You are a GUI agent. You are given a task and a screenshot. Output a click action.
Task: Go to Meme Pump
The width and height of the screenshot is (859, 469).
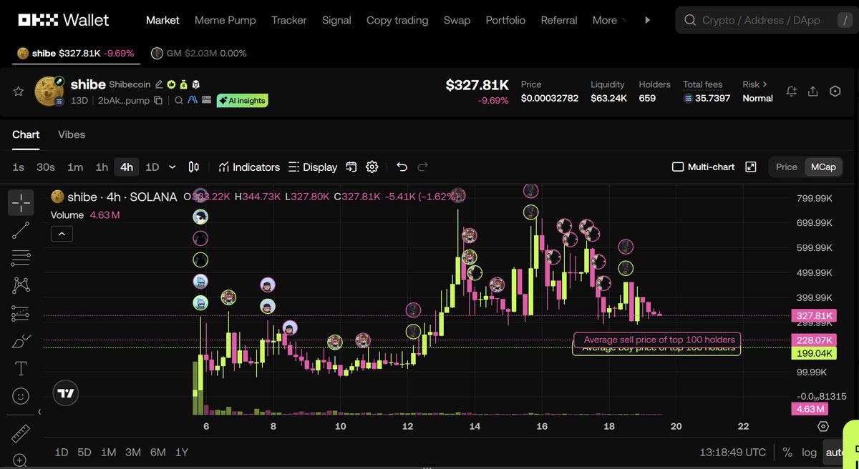(225, 20)
